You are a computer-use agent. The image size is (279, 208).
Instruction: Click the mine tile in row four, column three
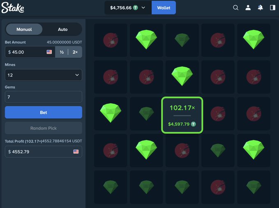pos(182,150)
